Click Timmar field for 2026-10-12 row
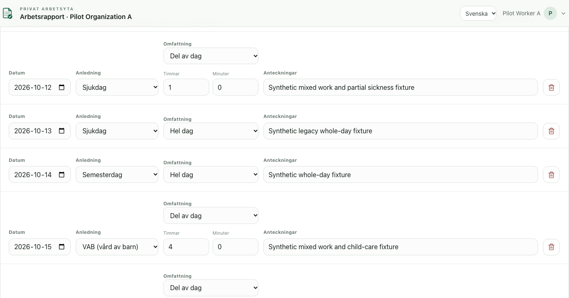Viewport: 569px width, 298px height. (186, 87)
